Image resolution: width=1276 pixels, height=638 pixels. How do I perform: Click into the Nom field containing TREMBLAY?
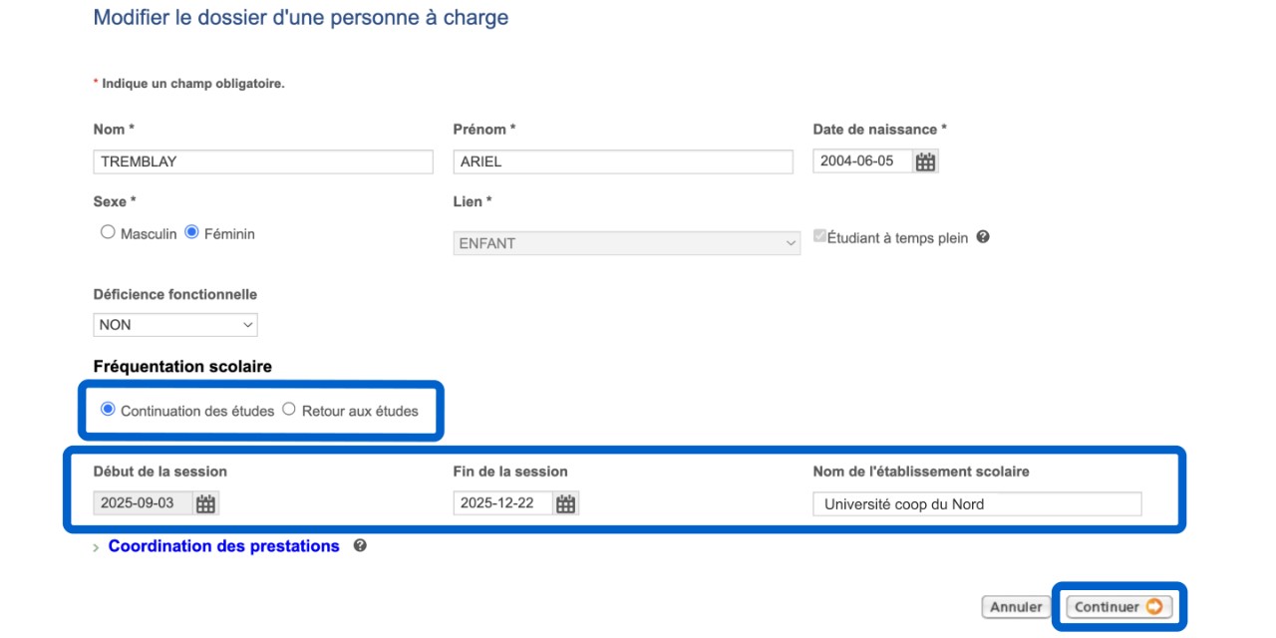[x=263, y=161]
